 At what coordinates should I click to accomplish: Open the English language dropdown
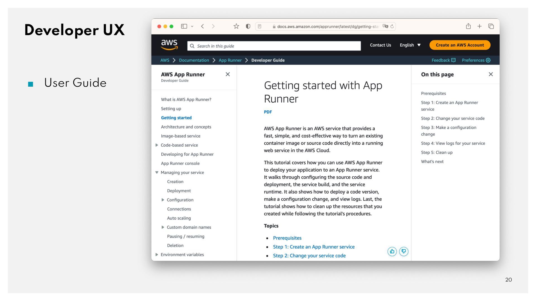click(x=410, y=45)
